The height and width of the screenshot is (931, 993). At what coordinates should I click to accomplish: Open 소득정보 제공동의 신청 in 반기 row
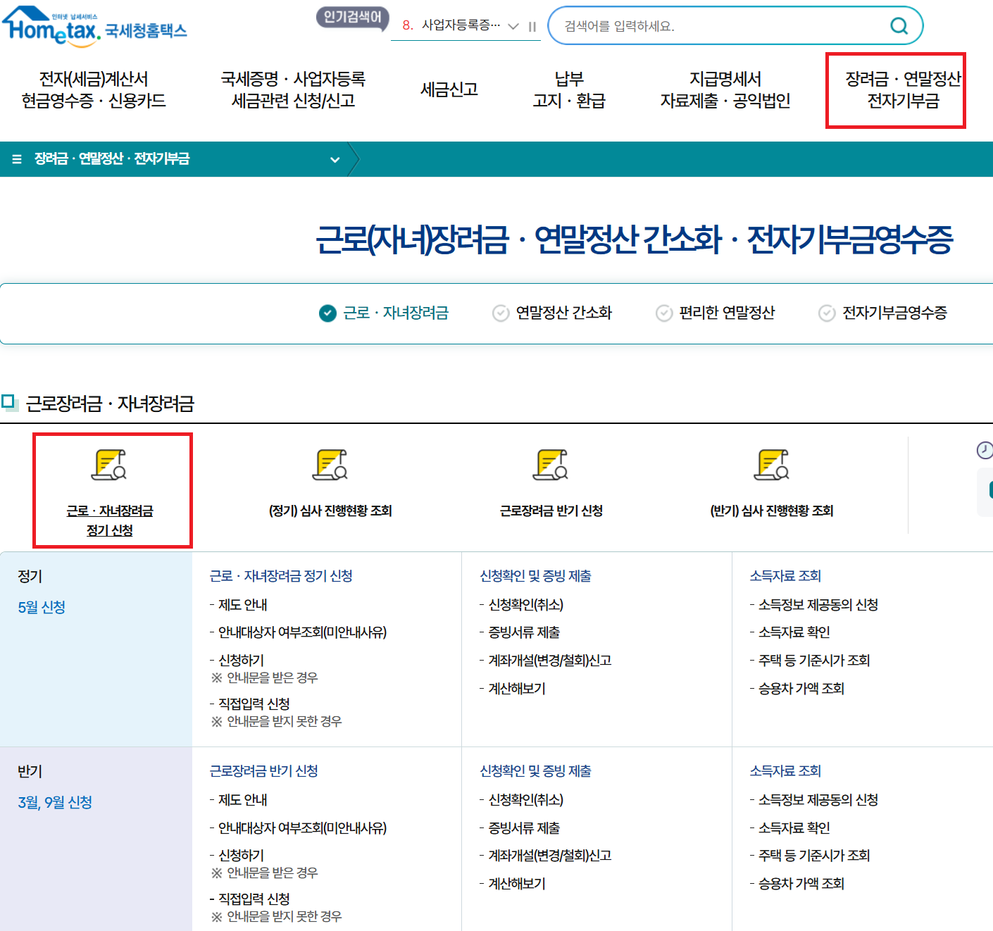pyautogui.click(x=818, y=800)
